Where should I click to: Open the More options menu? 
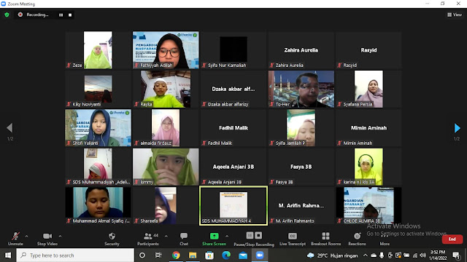click(385, 239)
